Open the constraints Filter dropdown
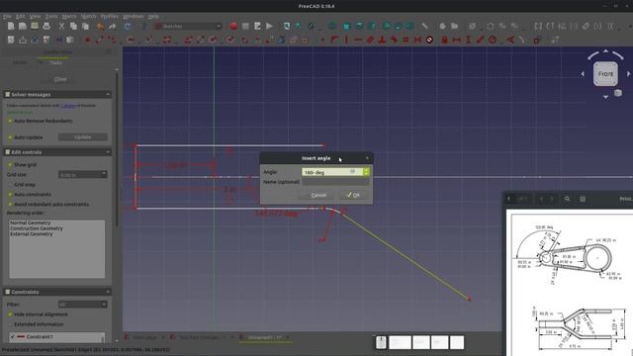The image size is (633, 356). point(83,305)
